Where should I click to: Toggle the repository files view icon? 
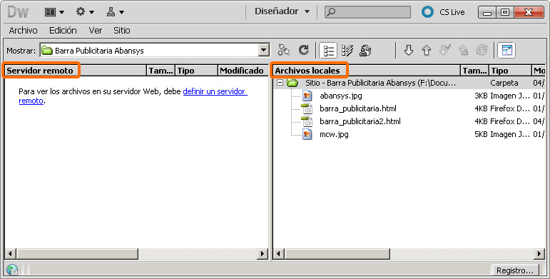pos(365,51)
